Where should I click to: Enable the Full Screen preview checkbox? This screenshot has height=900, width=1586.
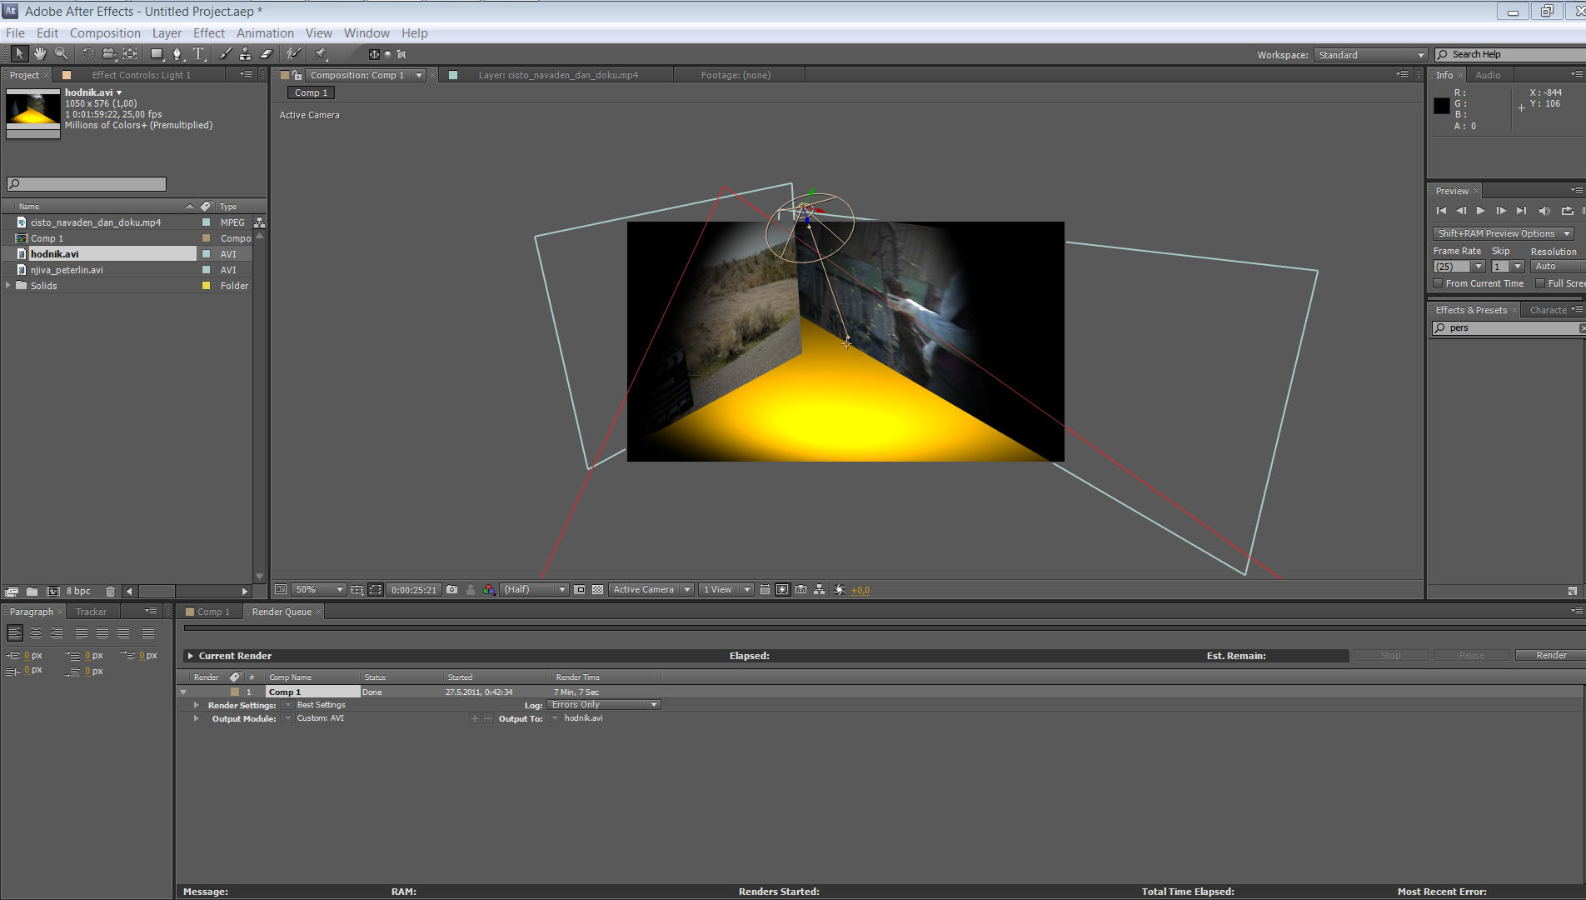tap(1540, 283)
